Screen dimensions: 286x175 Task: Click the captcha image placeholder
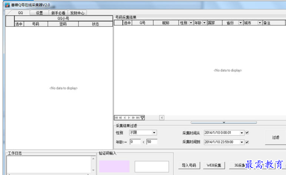114,166
